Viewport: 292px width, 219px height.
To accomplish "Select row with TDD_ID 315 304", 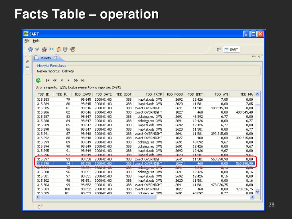I will tap(145, 189).
